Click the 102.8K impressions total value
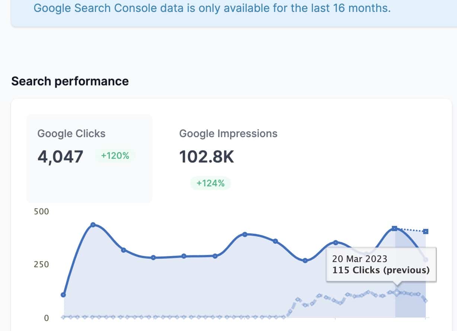Image resolution: width=457 pixels, height=331 pixels. click(x=207, y=157)
